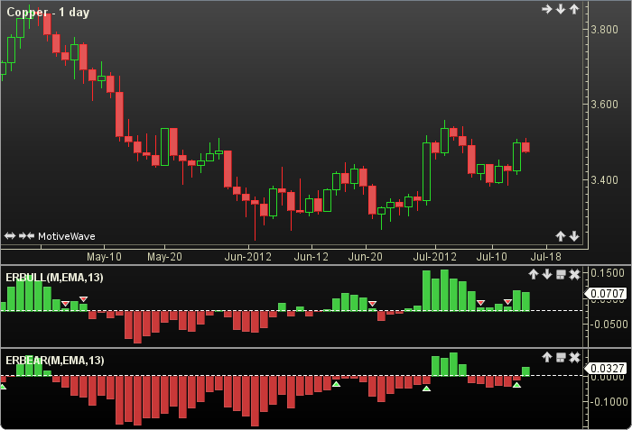Minimize the ERBEAR indicator panel
Image resolution: width=632 pixels, height=430 pixels.
click(561, 358)
